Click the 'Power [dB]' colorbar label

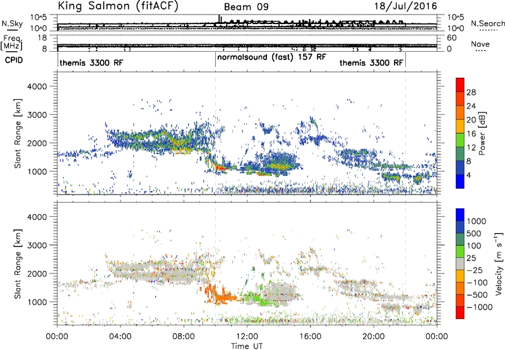click(482, 133)
